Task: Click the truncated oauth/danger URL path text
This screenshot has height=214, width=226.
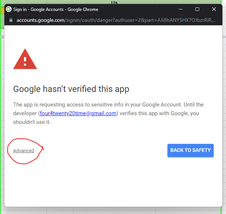Action: 138,20
